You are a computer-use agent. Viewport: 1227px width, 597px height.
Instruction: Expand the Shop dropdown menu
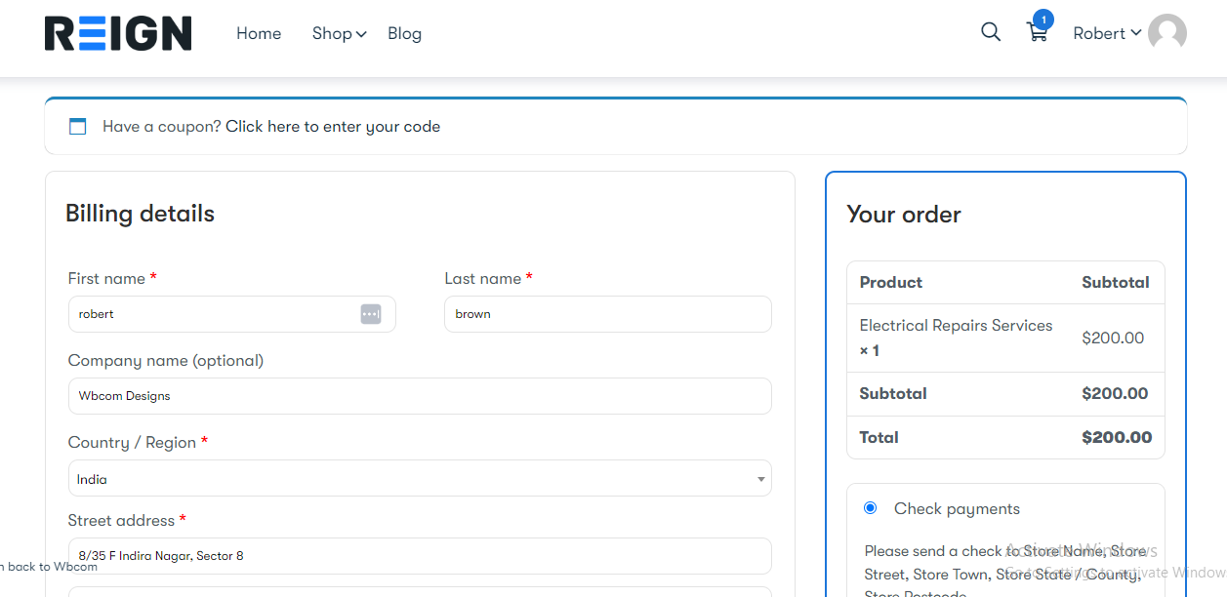pyautogui.click(x=338, y=33)
